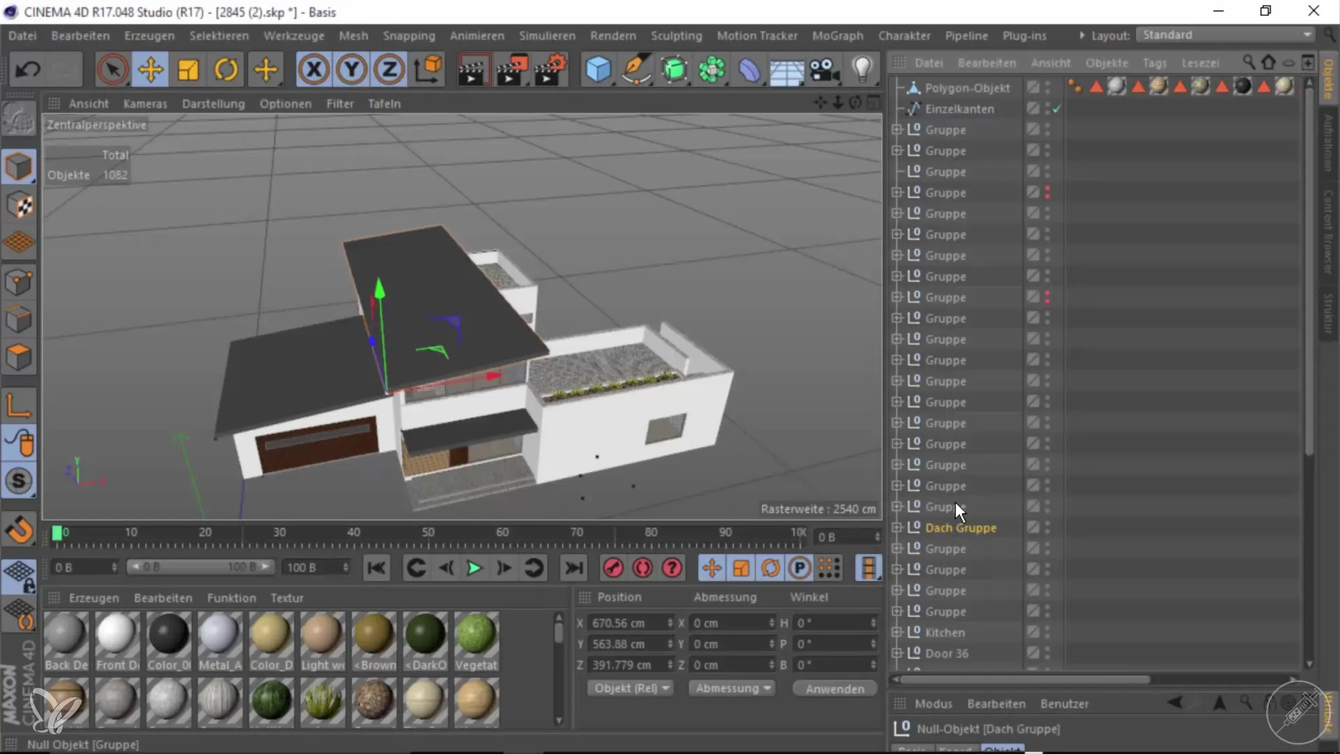Toggle layer box of Polygon-Objekt
The width and height of the screenshot is (1340, 754).
[x=1033, y=87]
